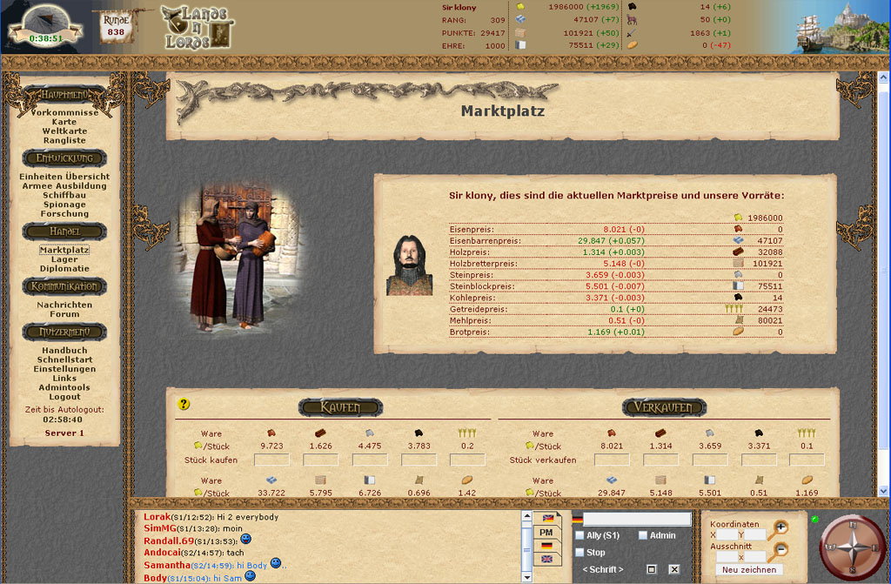
Task: Switch to the PM chat tab
Action: tap(546, 533)
